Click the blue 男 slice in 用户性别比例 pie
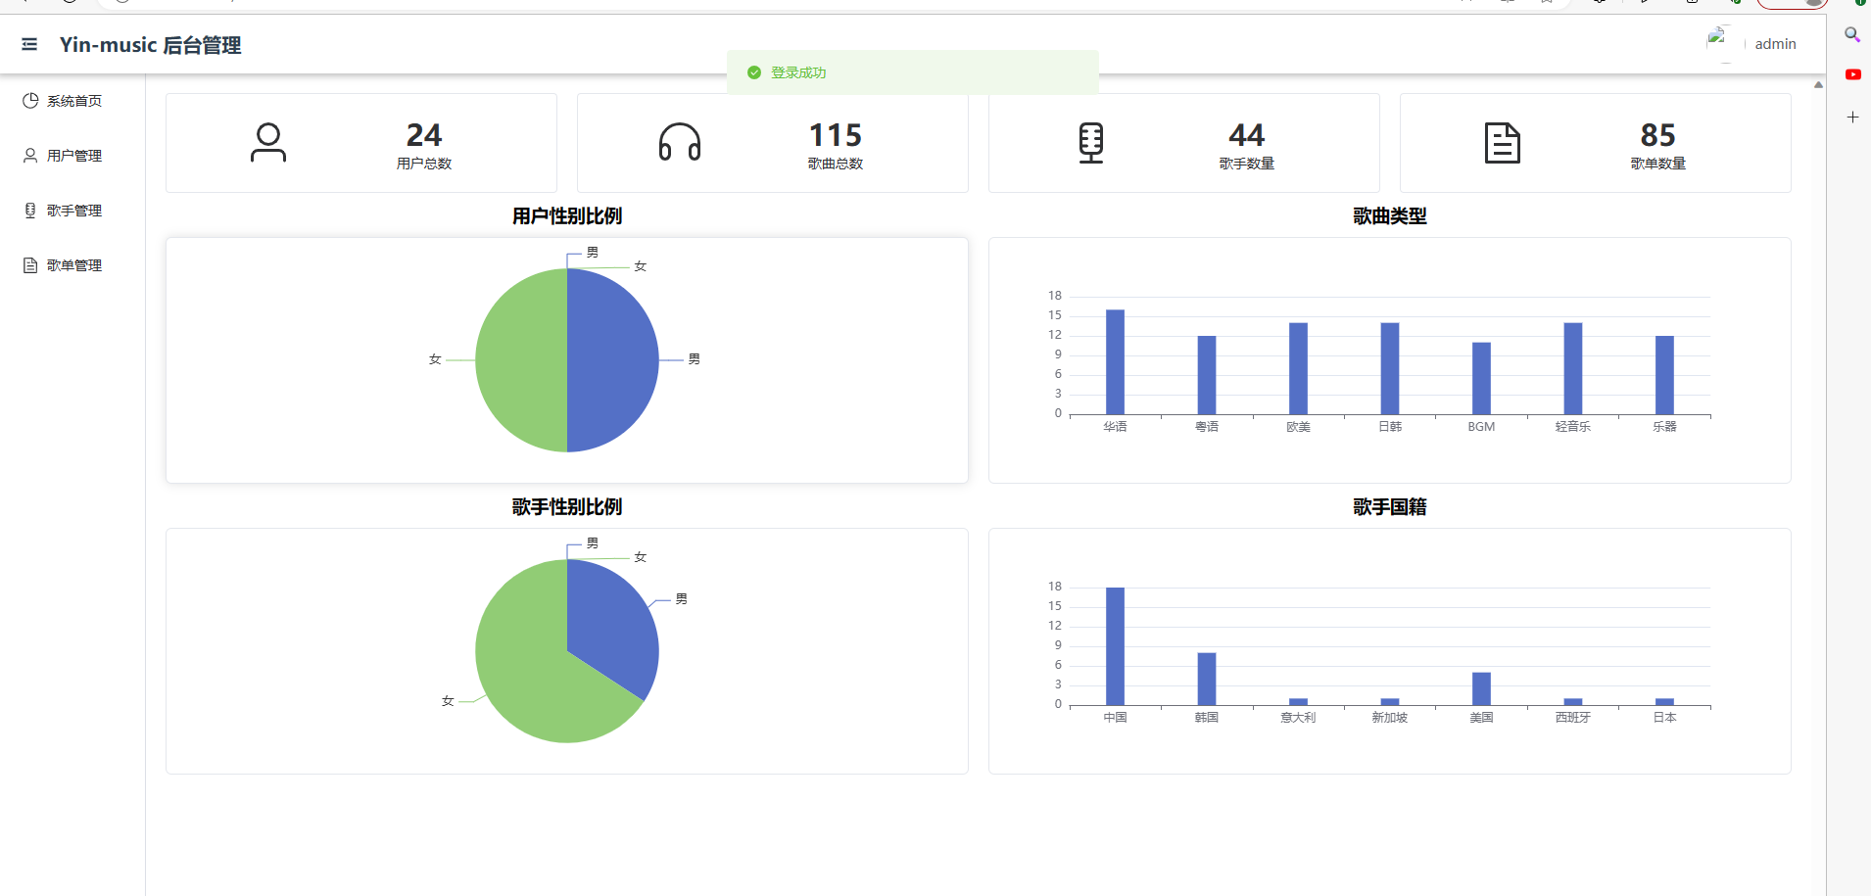Image resolution: width=1871 pixels, height=896 pixels. 612,360
